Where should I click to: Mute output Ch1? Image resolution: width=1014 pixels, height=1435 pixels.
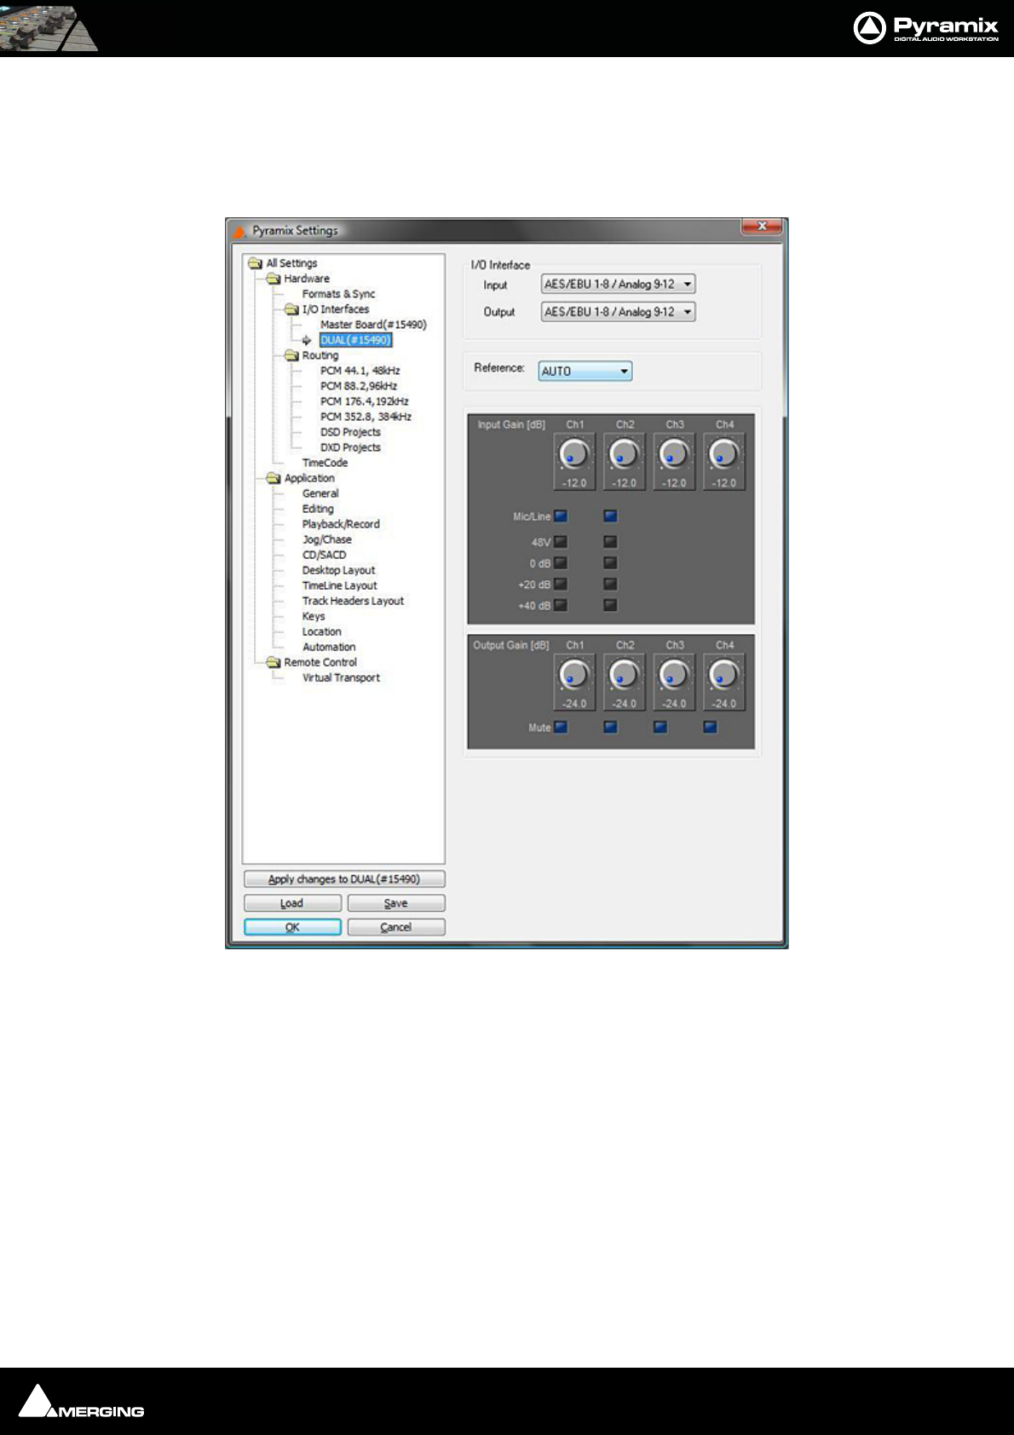click(561, 727)
